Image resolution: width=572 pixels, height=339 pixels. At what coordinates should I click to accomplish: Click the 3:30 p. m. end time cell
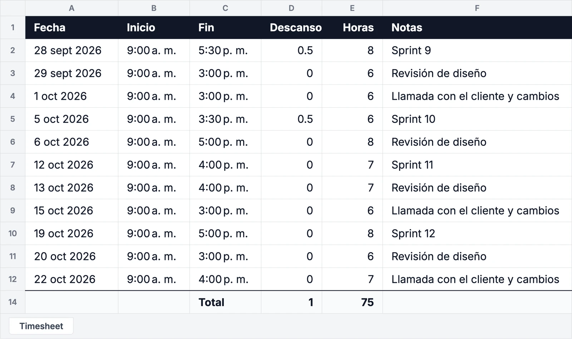point(225,119)
